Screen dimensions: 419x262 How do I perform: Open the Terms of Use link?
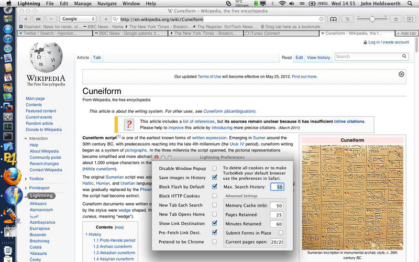coord(209,77)
